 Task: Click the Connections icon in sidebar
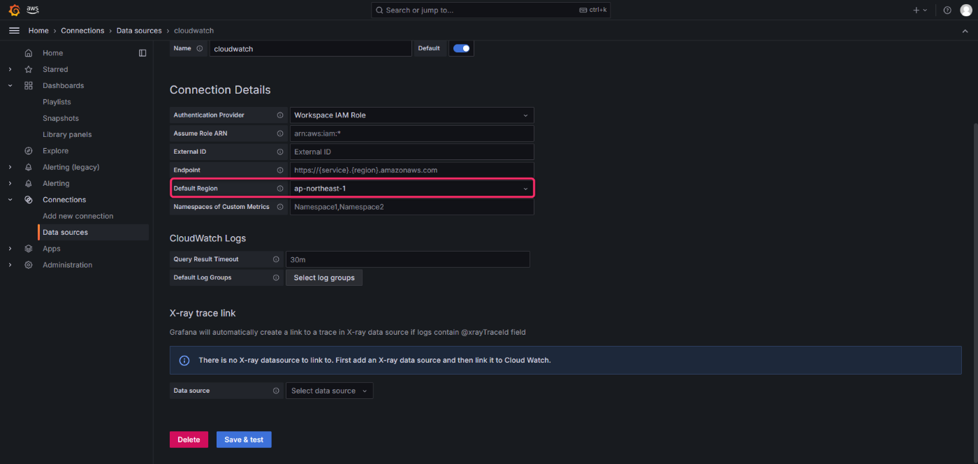[29, 200]
